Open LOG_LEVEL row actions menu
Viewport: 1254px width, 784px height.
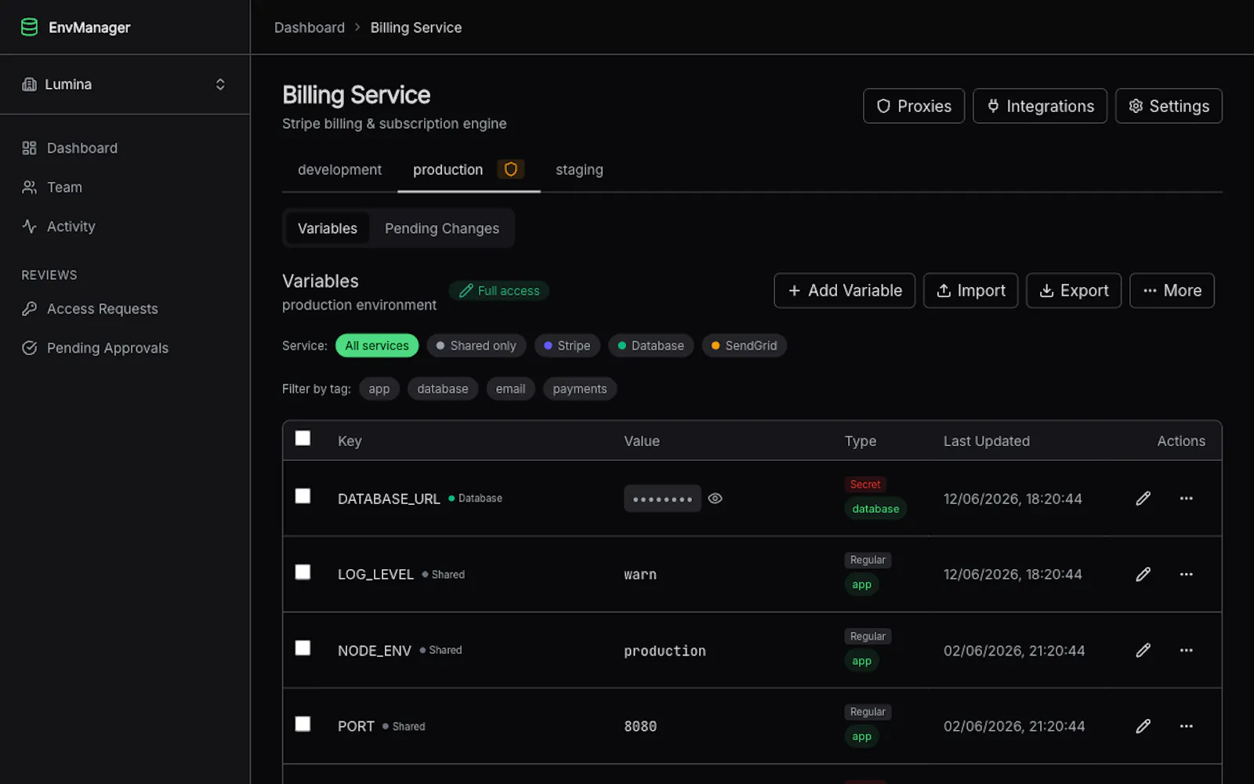coord(1187,575)
